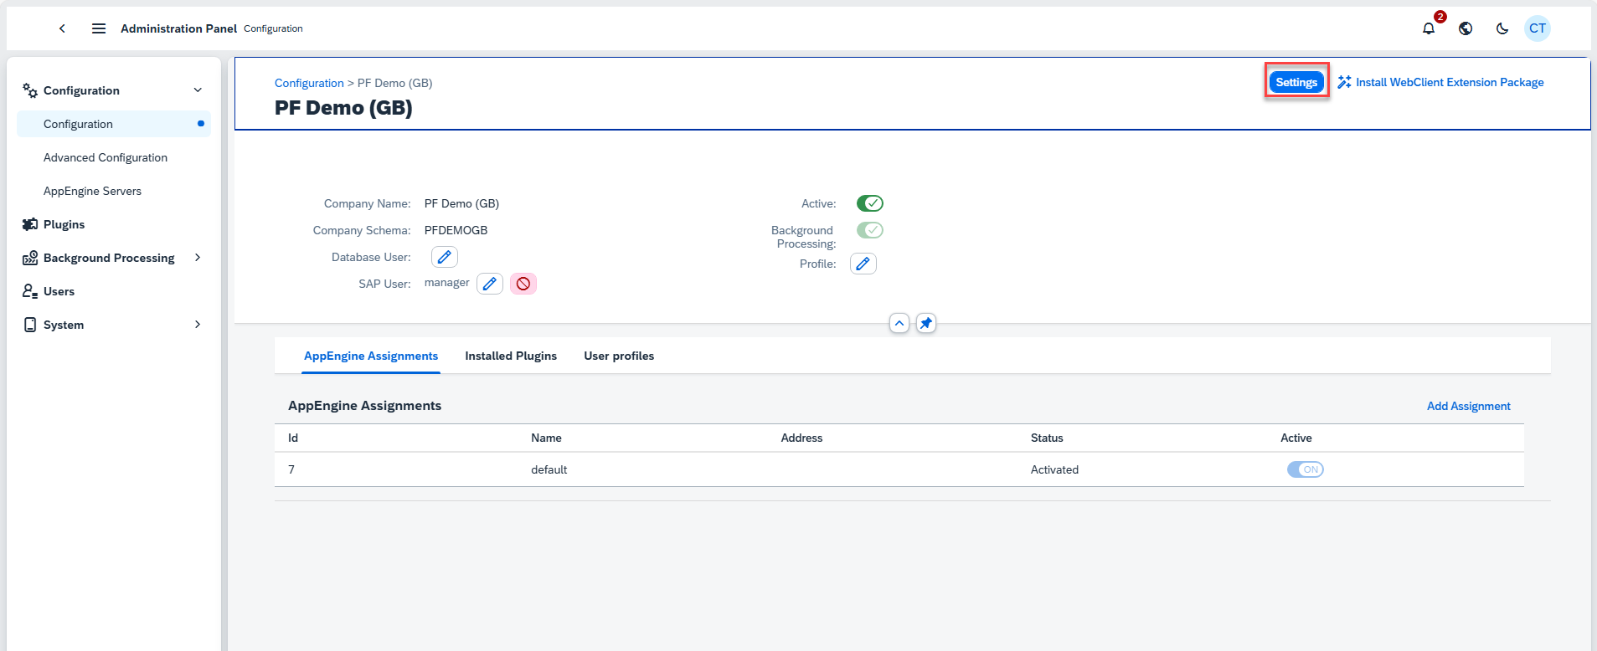The height and width of the screenshot is (651, 1597).
Task: Toggle the Background Processing switch
Action: click(x=870, y=230)
